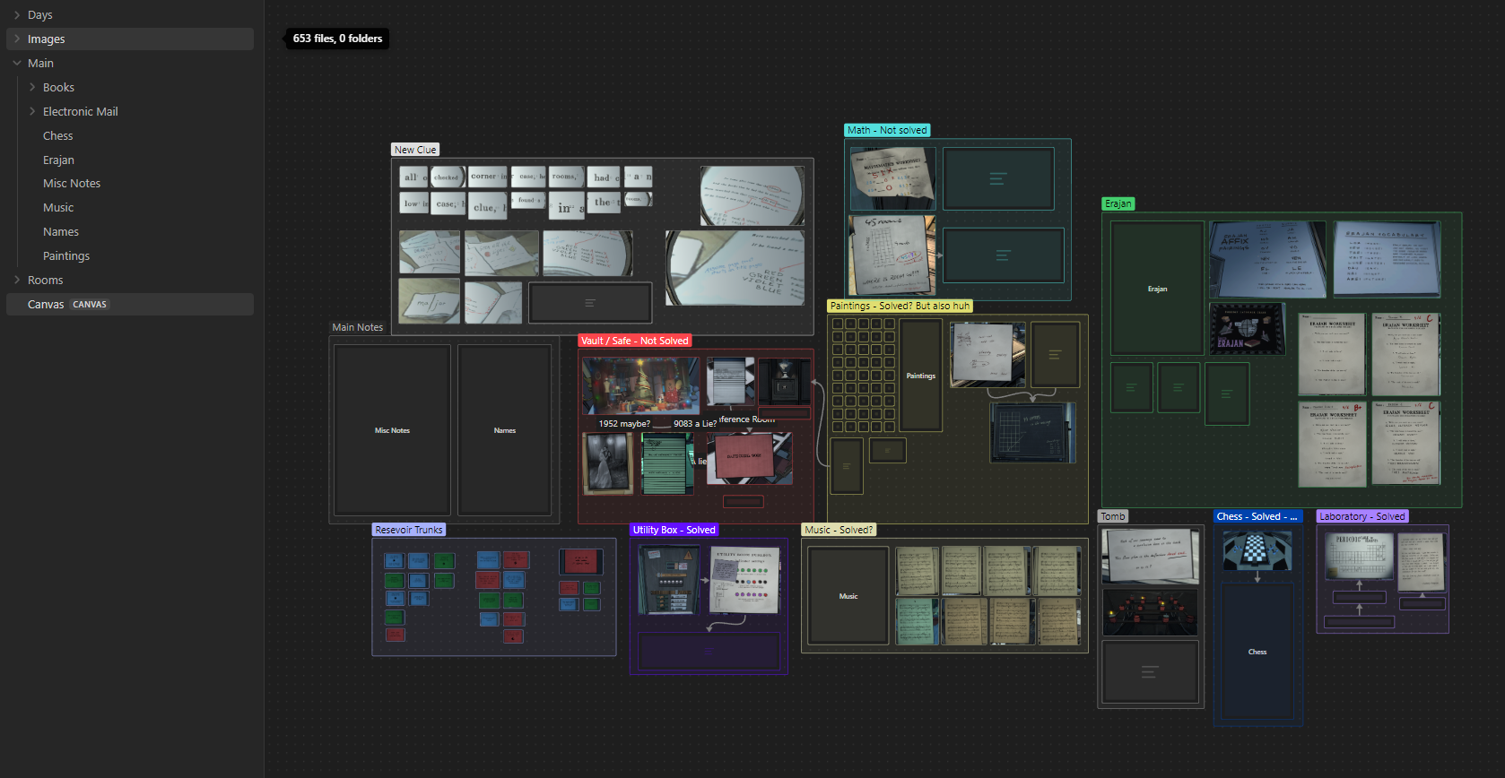Screen dimensions: 1505x778
Task: Open the Names note in sidebar
Action: [x=61, y=232]
